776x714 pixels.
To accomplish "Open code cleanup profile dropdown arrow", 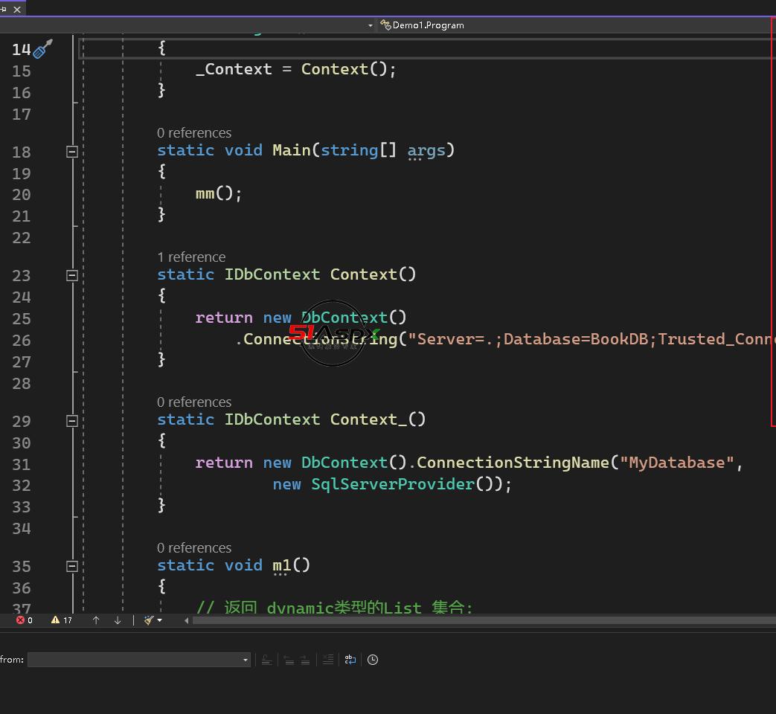I will (x=160, y=620).
